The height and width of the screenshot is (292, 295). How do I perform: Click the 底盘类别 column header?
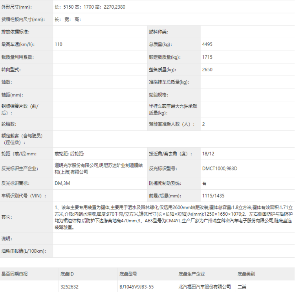(x=246, y=274)
